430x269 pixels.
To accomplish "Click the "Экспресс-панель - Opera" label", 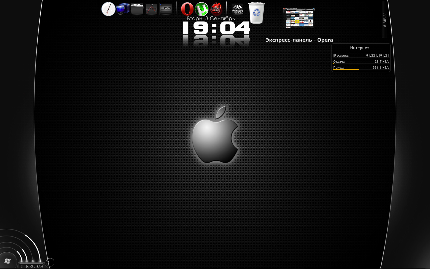I will click(x=299, y=40).
